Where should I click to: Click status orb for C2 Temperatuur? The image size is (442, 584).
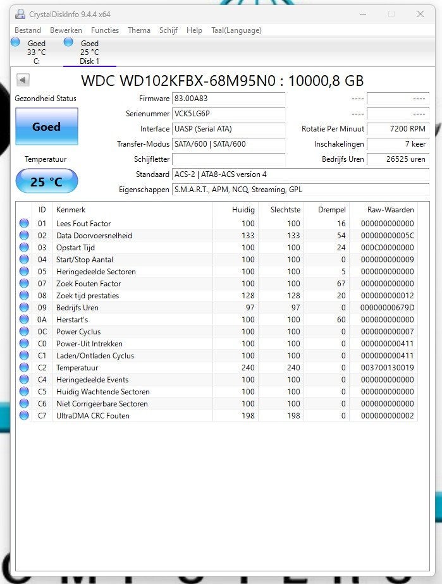click(24, 367)
